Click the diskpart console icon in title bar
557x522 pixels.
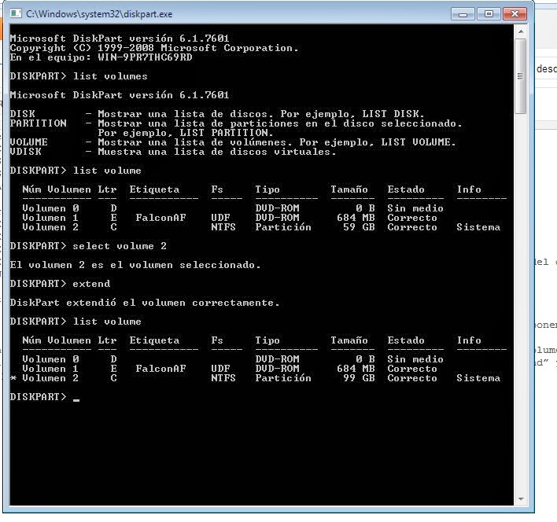[16, 14]
